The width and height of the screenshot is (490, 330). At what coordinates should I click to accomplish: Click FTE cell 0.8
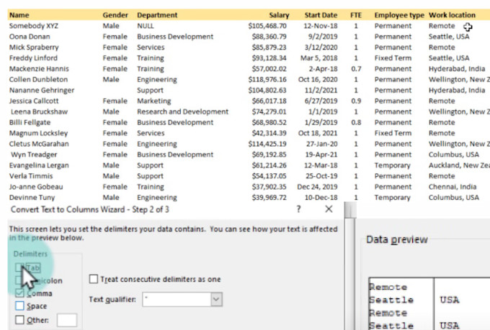[356, 122]
